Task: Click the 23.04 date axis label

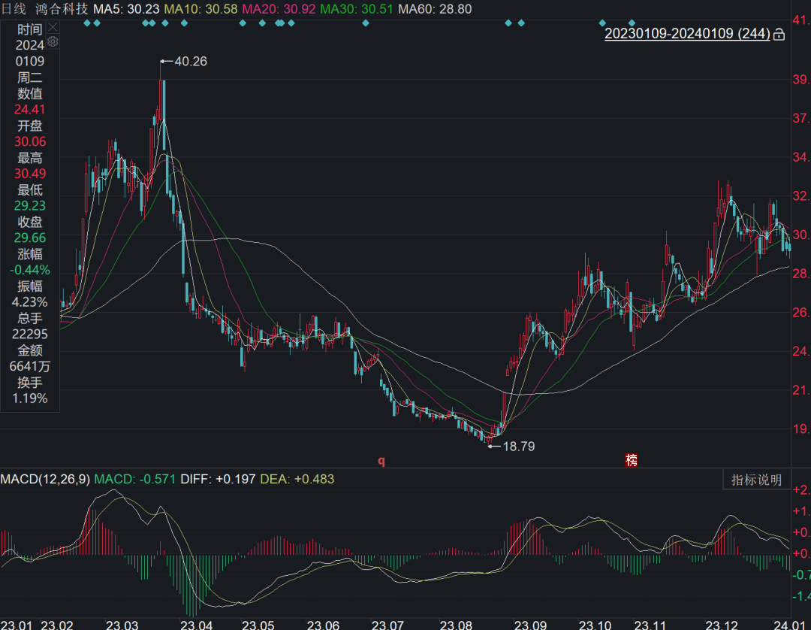Action: (196, 624)
